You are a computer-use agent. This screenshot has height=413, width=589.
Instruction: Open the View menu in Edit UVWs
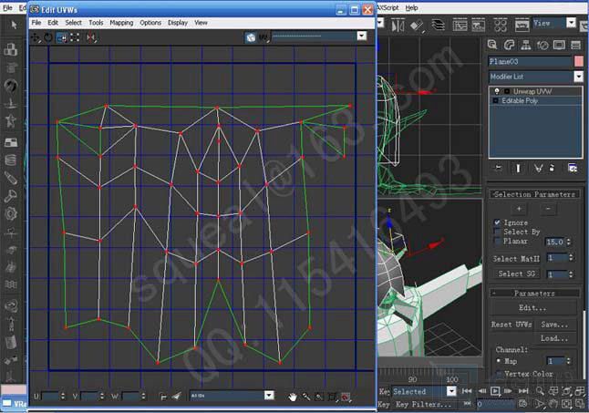tap(201, 23)
